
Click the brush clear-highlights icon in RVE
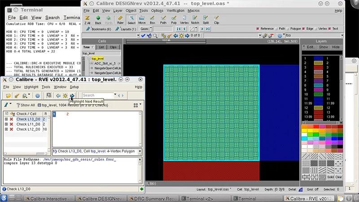tap(17, 96)
